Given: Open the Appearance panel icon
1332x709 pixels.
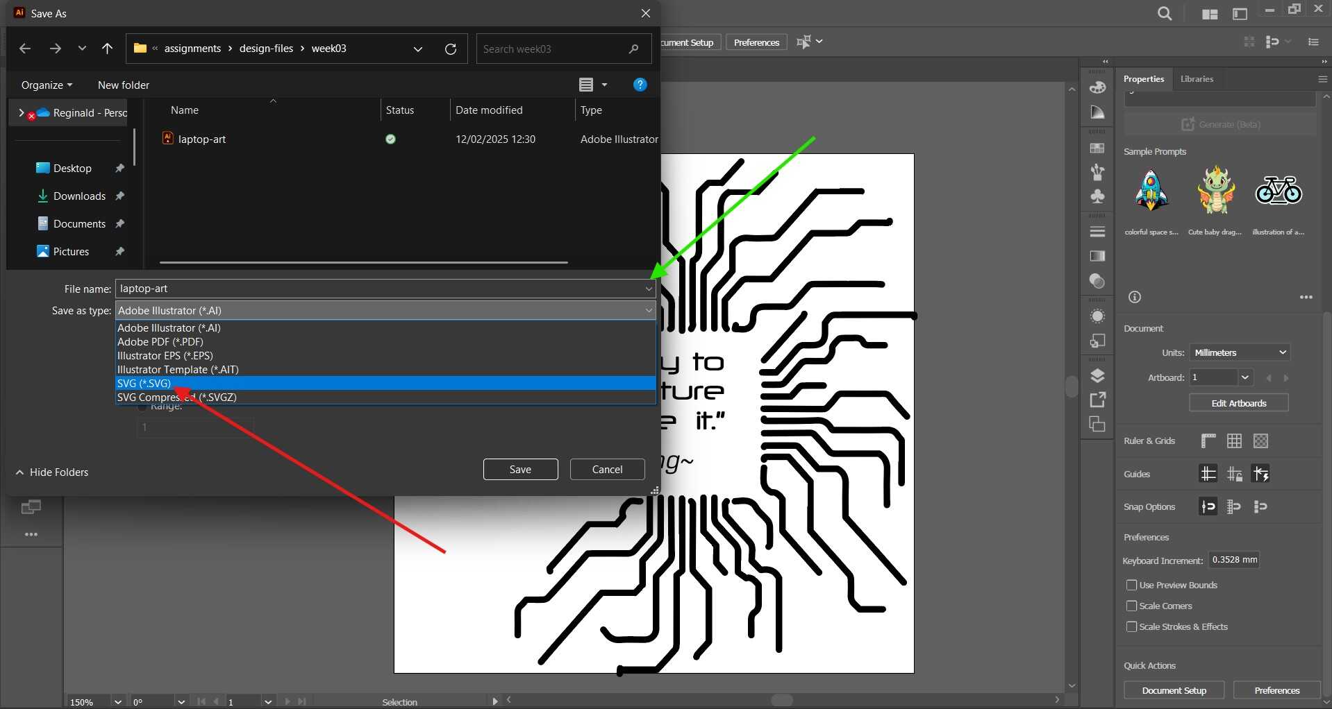Looking at the screenshot, I should (x=1097, y=316).
